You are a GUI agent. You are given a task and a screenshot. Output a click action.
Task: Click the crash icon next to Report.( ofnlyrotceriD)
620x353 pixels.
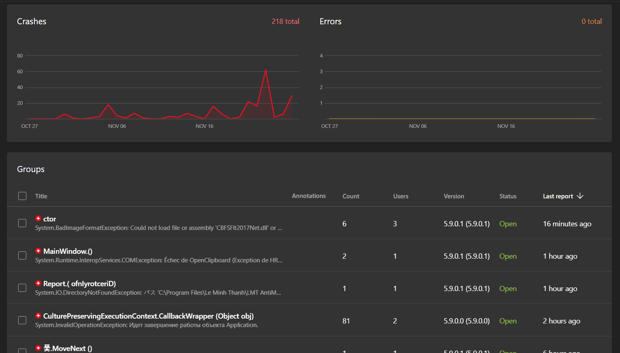tap(38, 283)
